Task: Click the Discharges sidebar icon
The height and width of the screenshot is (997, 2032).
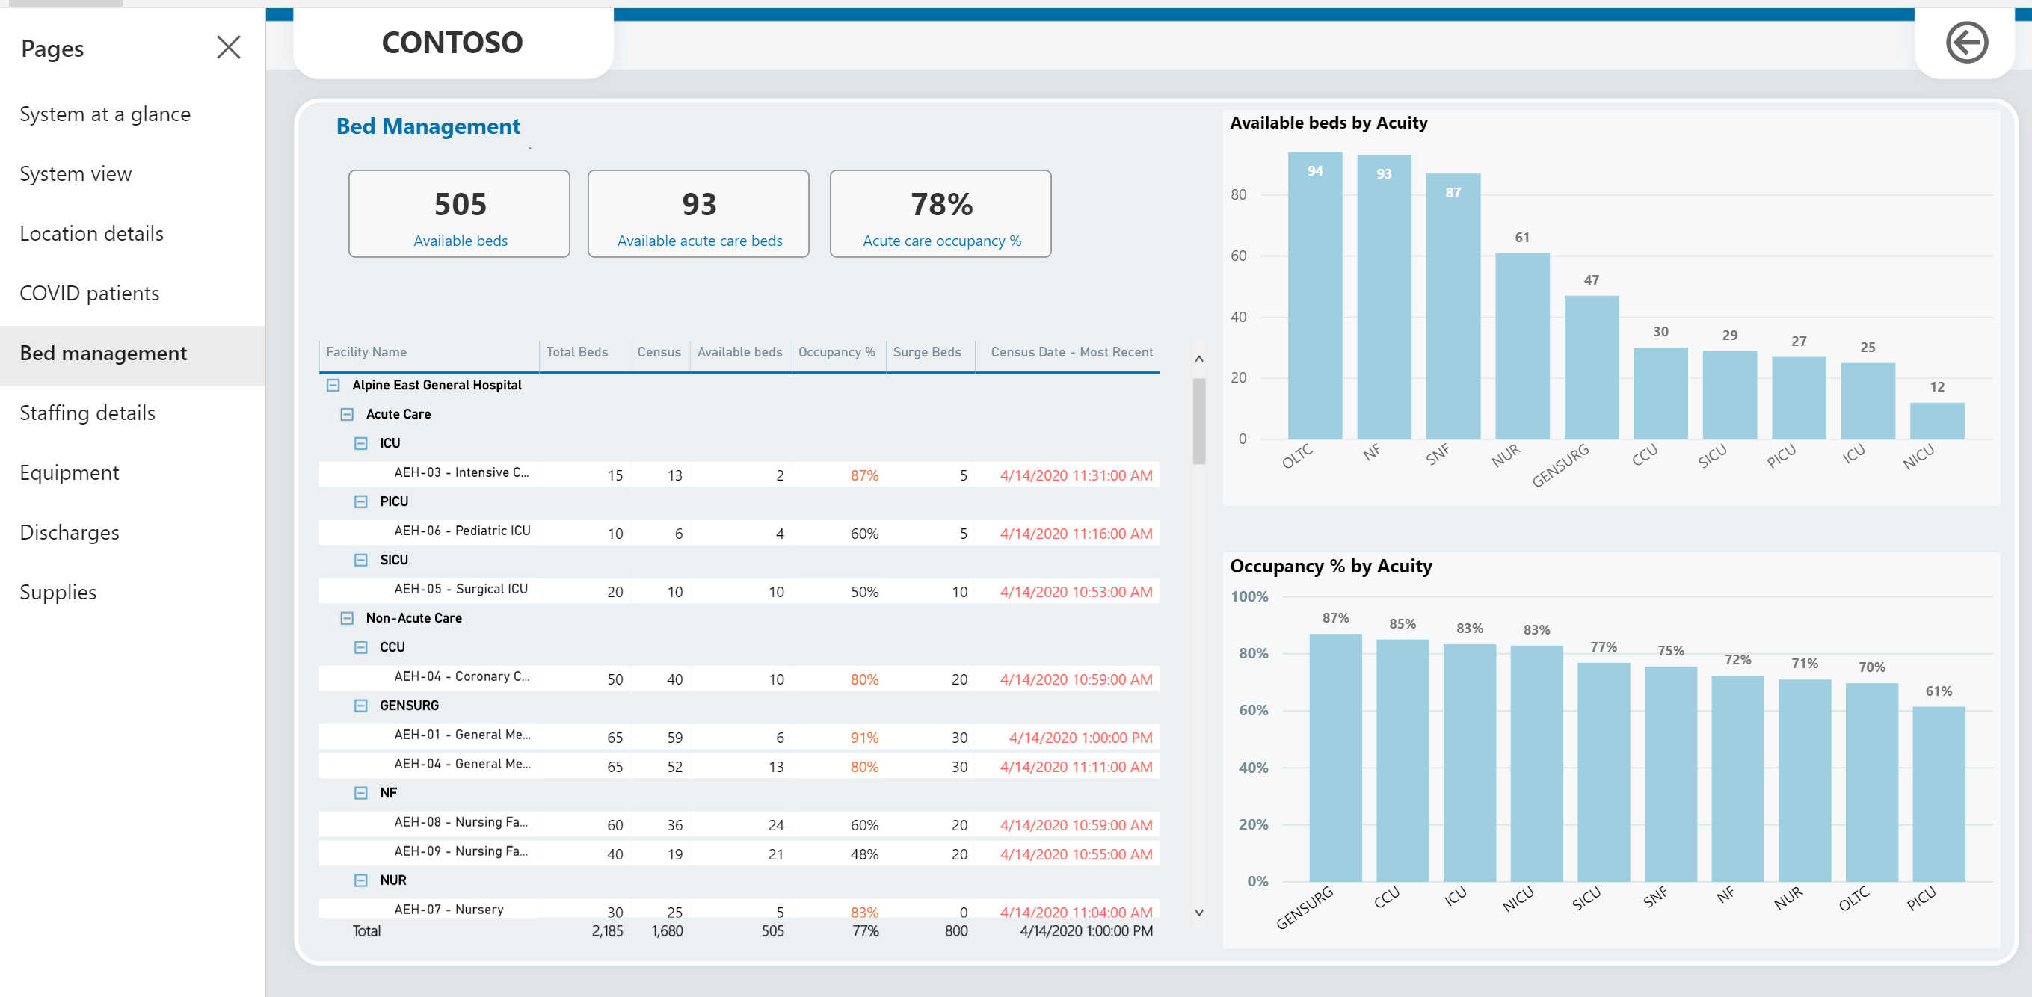Action: coord(71,534)
